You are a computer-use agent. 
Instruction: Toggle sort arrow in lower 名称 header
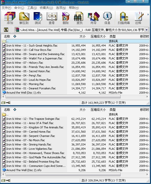(15, 109)
